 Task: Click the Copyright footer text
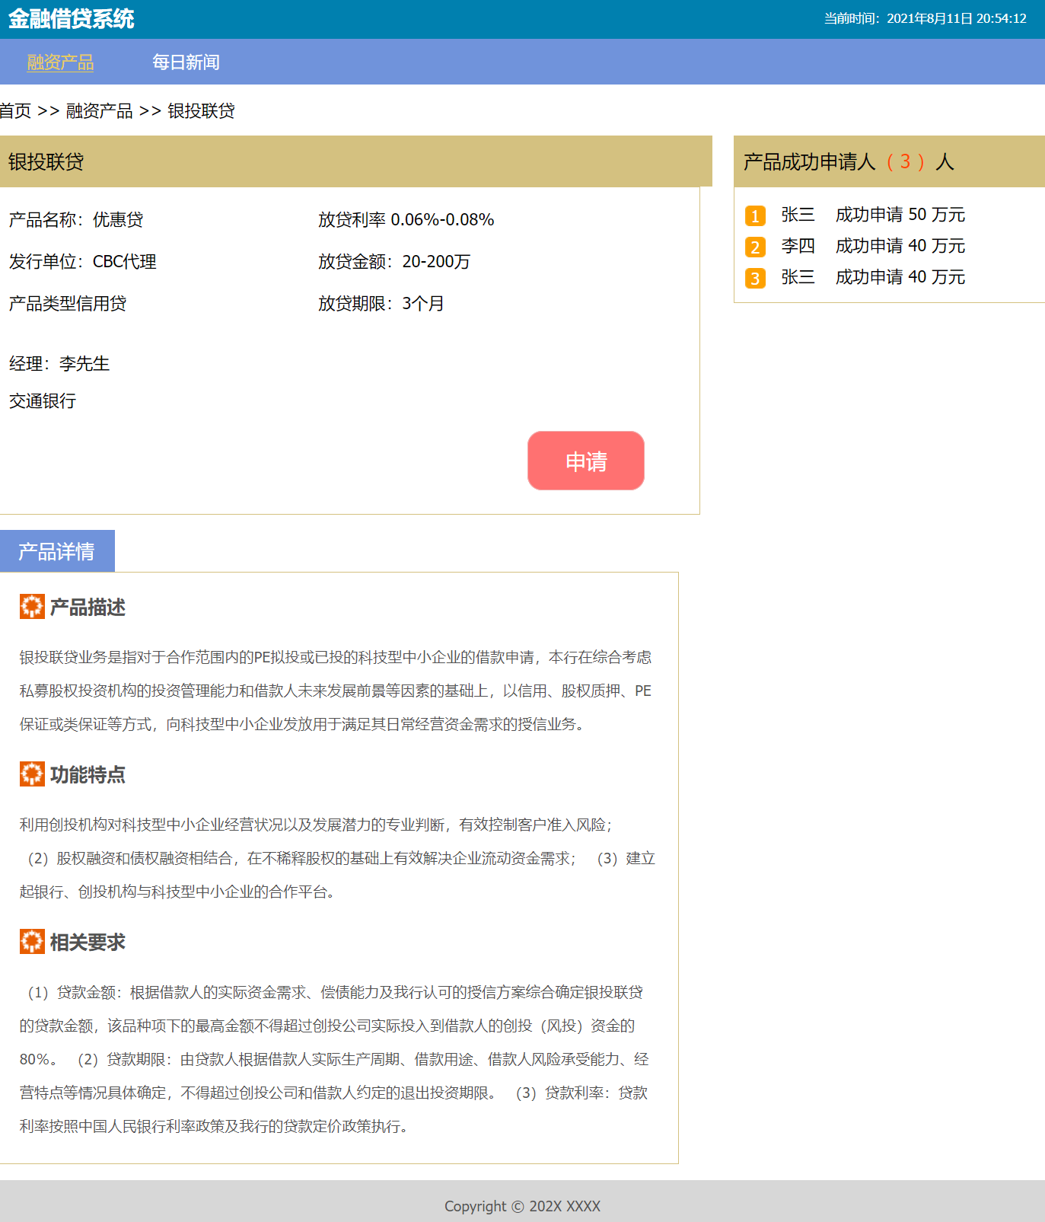pos(522,1206)
